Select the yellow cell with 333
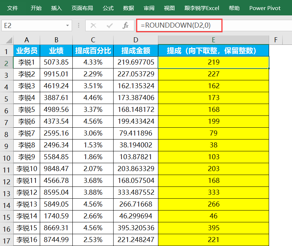Screen dimensions: 292x246 214,193
